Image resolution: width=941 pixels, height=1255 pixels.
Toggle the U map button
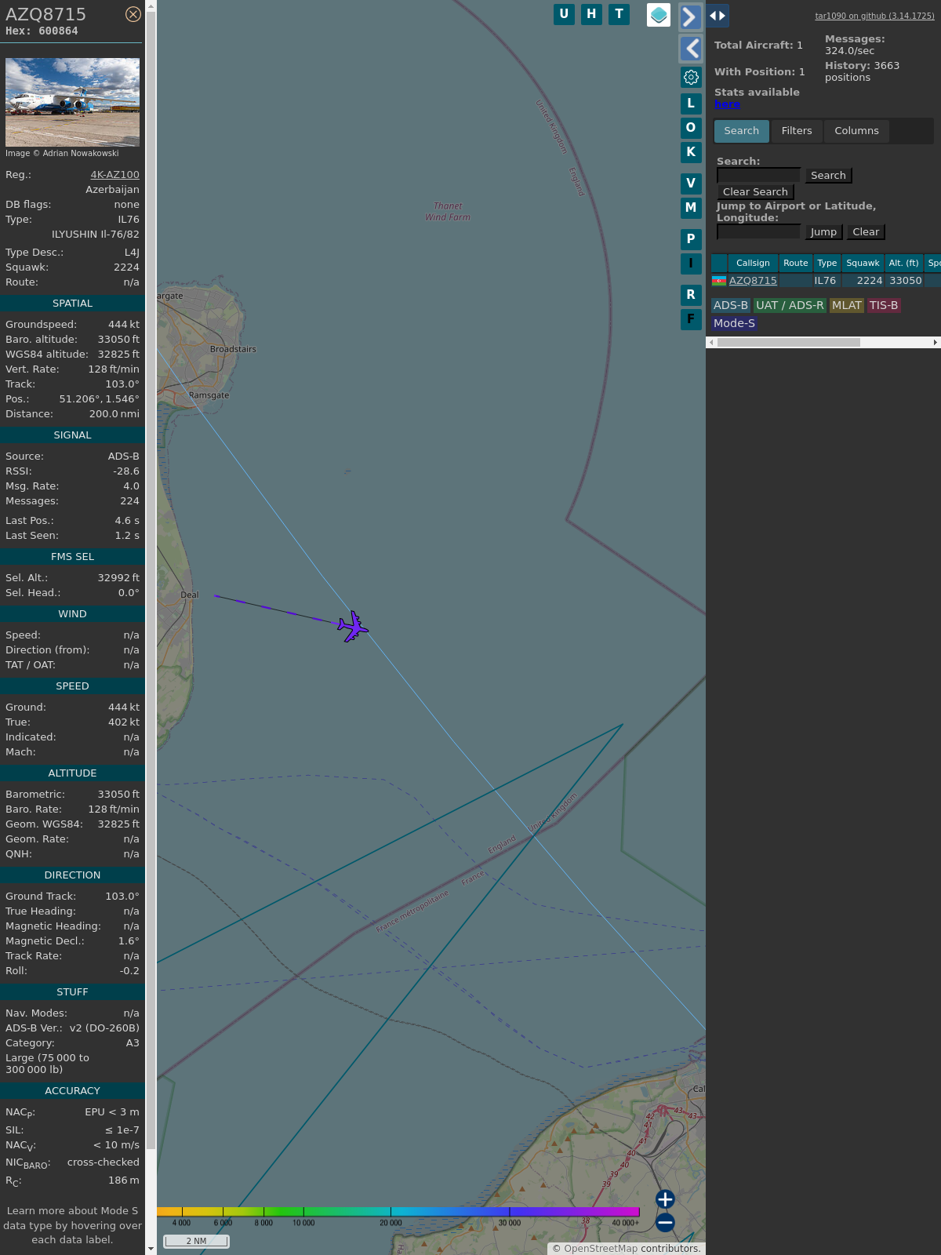coord(564,14)
